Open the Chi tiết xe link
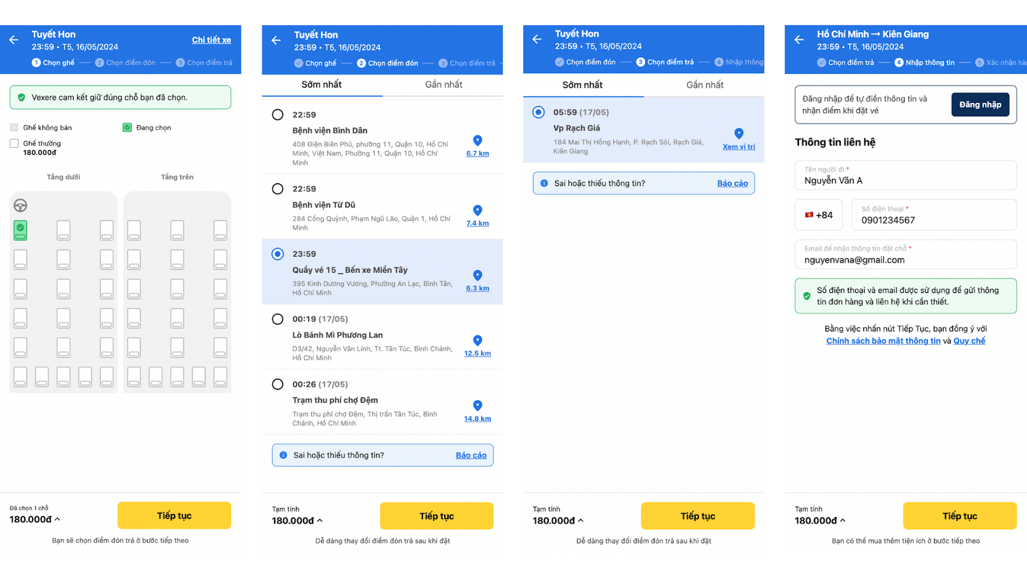Viewport: 1027px width, 578px height. [211, 40]
